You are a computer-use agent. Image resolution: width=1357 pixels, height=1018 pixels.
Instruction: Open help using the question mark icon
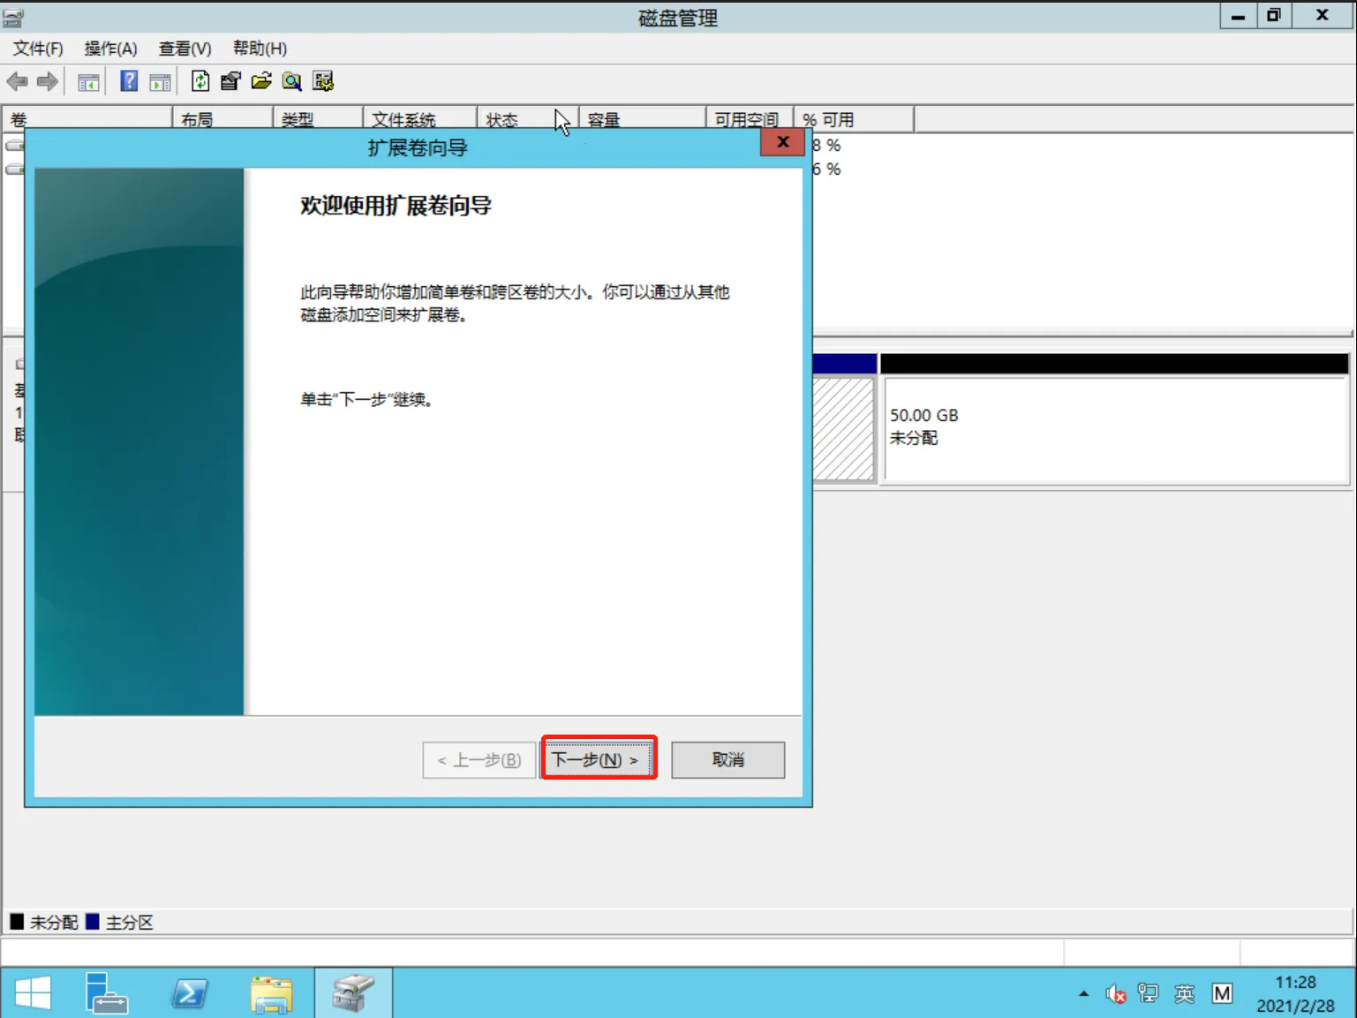[x=128, y=81]
